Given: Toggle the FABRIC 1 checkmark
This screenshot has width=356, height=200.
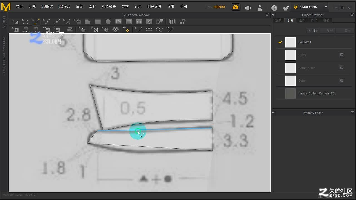Looking at the screenshot, I should coord(280,42).
